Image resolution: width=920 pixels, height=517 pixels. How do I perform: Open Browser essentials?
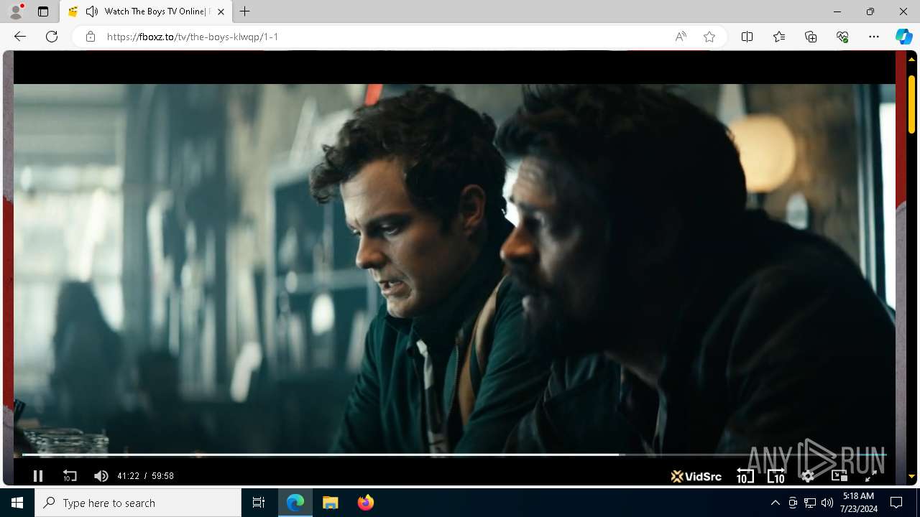tap(842, 37)
